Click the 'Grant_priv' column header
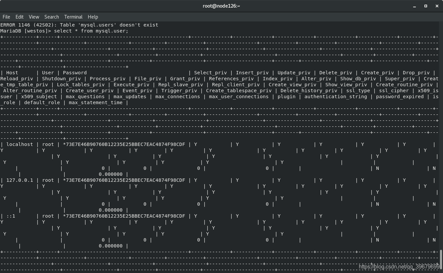 click(185, 79)
